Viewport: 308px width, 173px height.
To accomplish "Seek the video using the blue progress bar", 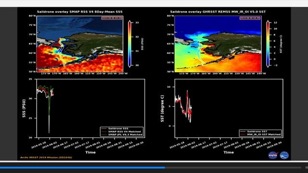I will tap(151, 168).
